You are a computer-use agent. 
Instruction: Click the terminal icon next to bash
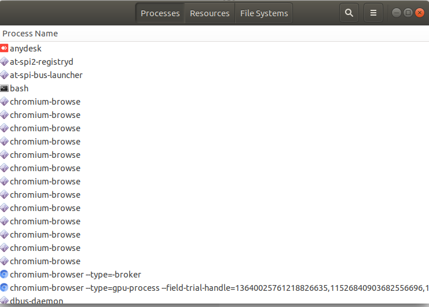[x=4, y=88]
